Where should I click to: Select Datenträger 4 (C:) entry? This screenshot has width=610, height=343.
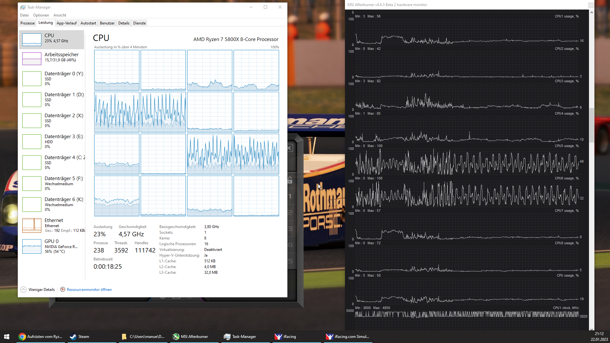pyautogui.click(x=52, y=162)
